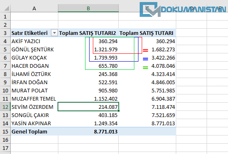Select row 3 header
This screenshot has height=154, width=228.
tap(5, 33)
